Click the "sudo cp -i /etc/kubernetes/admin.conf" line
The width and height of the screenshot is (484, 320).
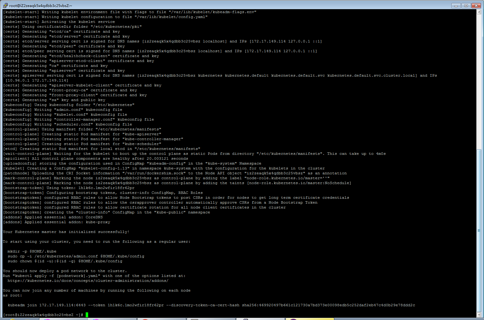click(76, 256)
